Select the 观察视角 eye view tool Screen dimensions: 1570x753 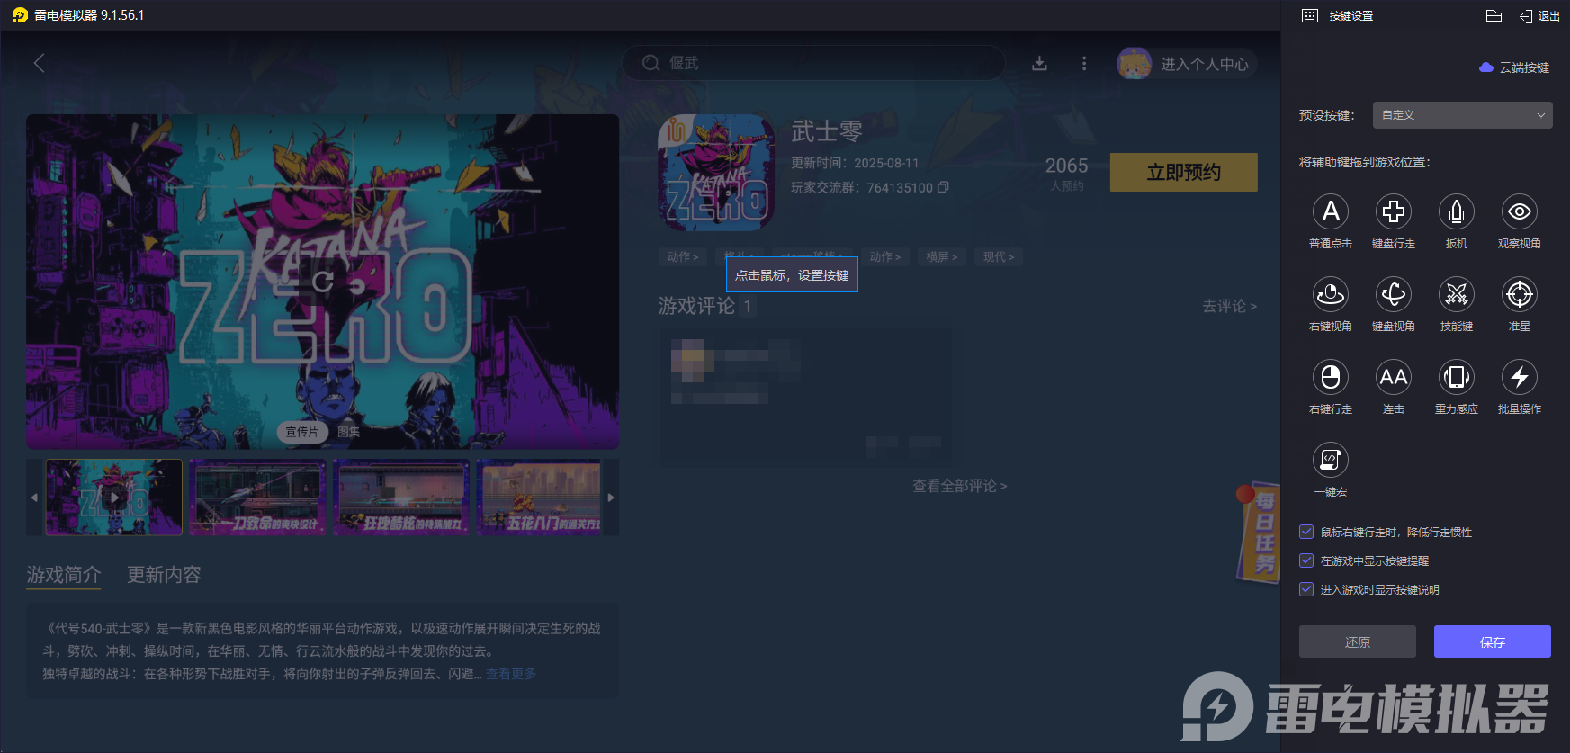(x=1520, y=212)
